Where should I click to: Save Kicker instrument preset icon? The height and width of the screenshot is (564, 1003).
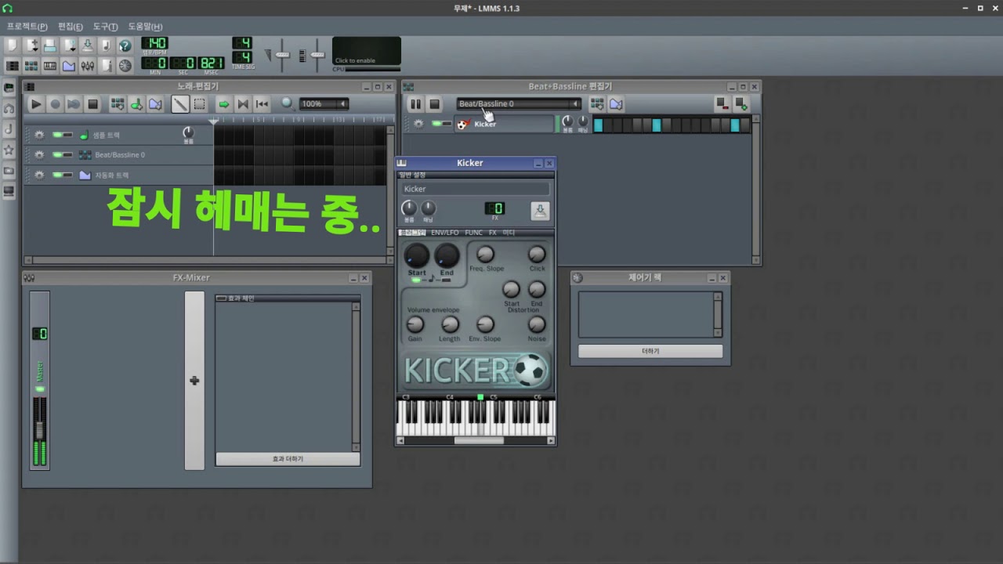540,210
